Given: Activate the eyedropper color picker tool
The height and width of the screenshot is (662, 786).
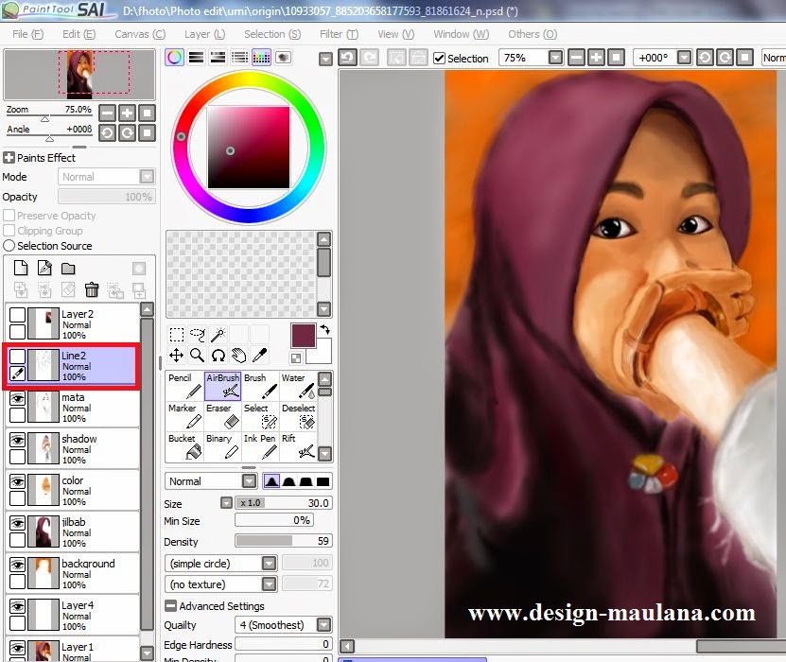Looking at the screenshot, I should tap(260, 356).
